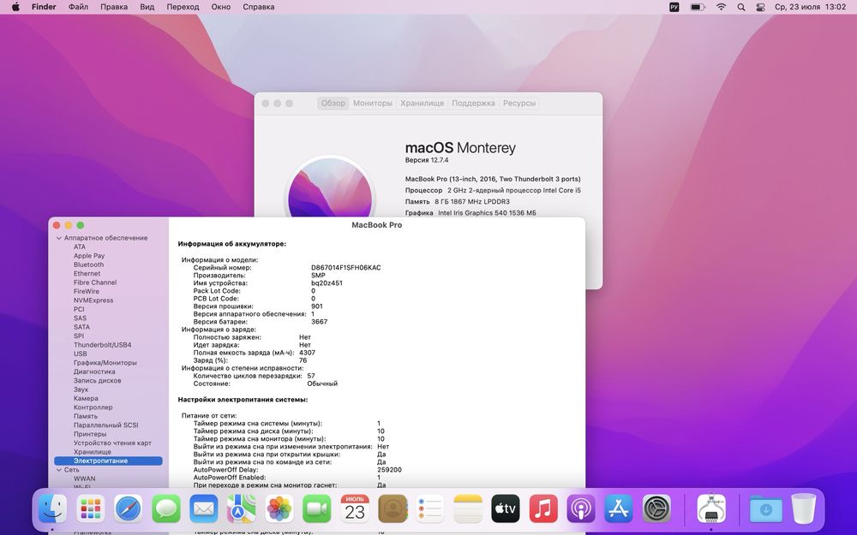Open Messages app in the Dock
Viewport: 857px width, 535px height.
point(166,508)
